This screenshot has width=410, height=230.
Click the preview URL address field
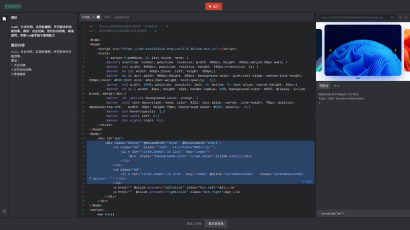coord(352,17)
